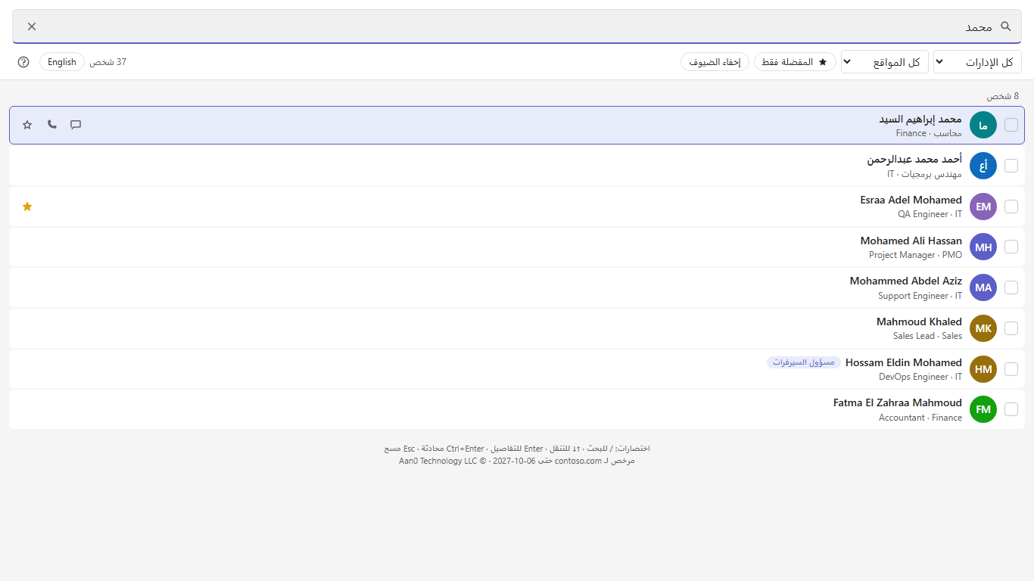This screenshot has height=581, width=1034.
Task: Open the help question mark icon
Action: click(23, 62)
